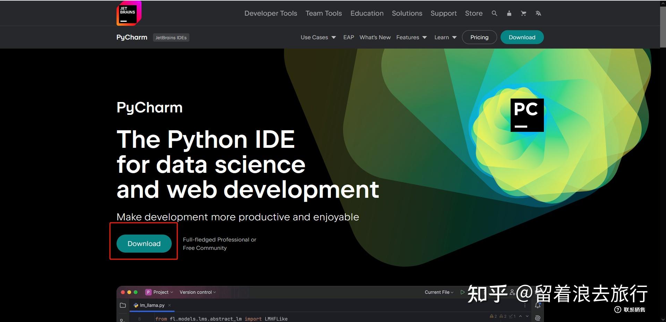Open the Pricing page
This screenshot has height=322, width=666.
click(479, 37)
